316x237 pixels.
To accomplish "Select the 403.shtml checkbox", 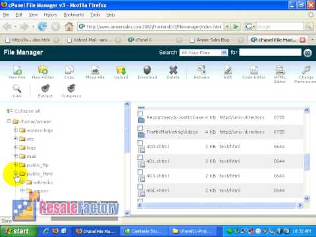I will click(140, 172).
